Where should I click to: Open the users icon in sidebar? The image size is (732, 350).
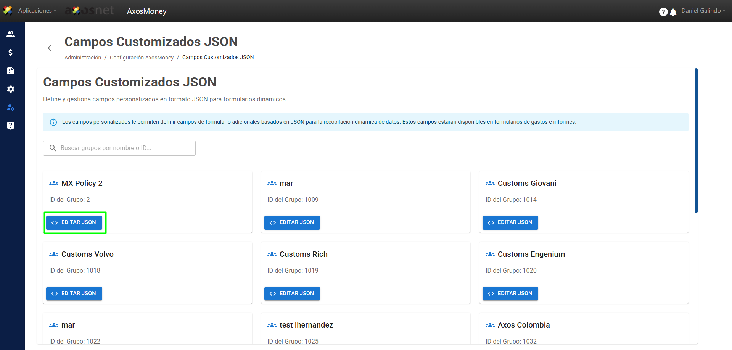[11, 34]
